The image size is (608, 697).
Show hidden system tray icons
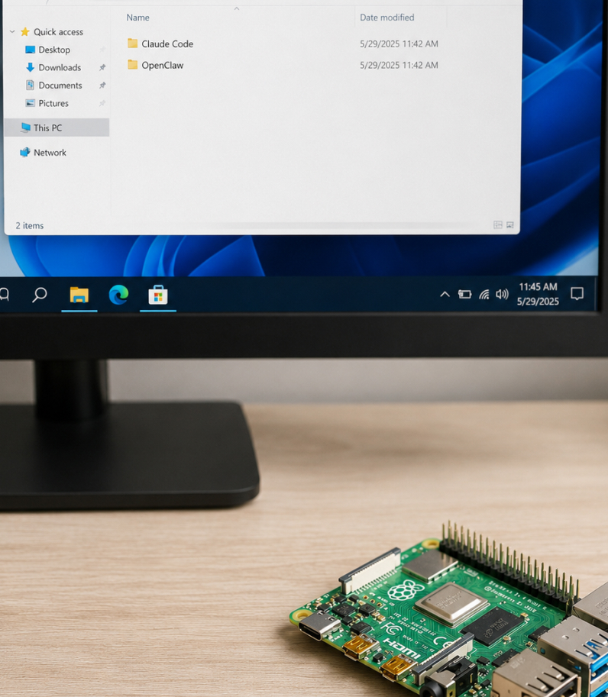pyautogui.click(x=445, y=294)
